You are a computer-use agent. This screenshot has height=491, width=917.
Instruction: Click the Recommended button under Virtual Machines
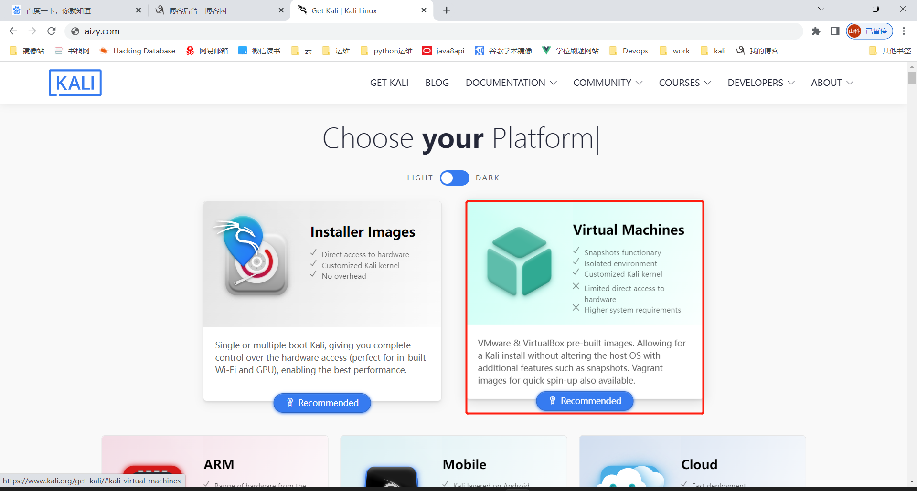point(585,401)
